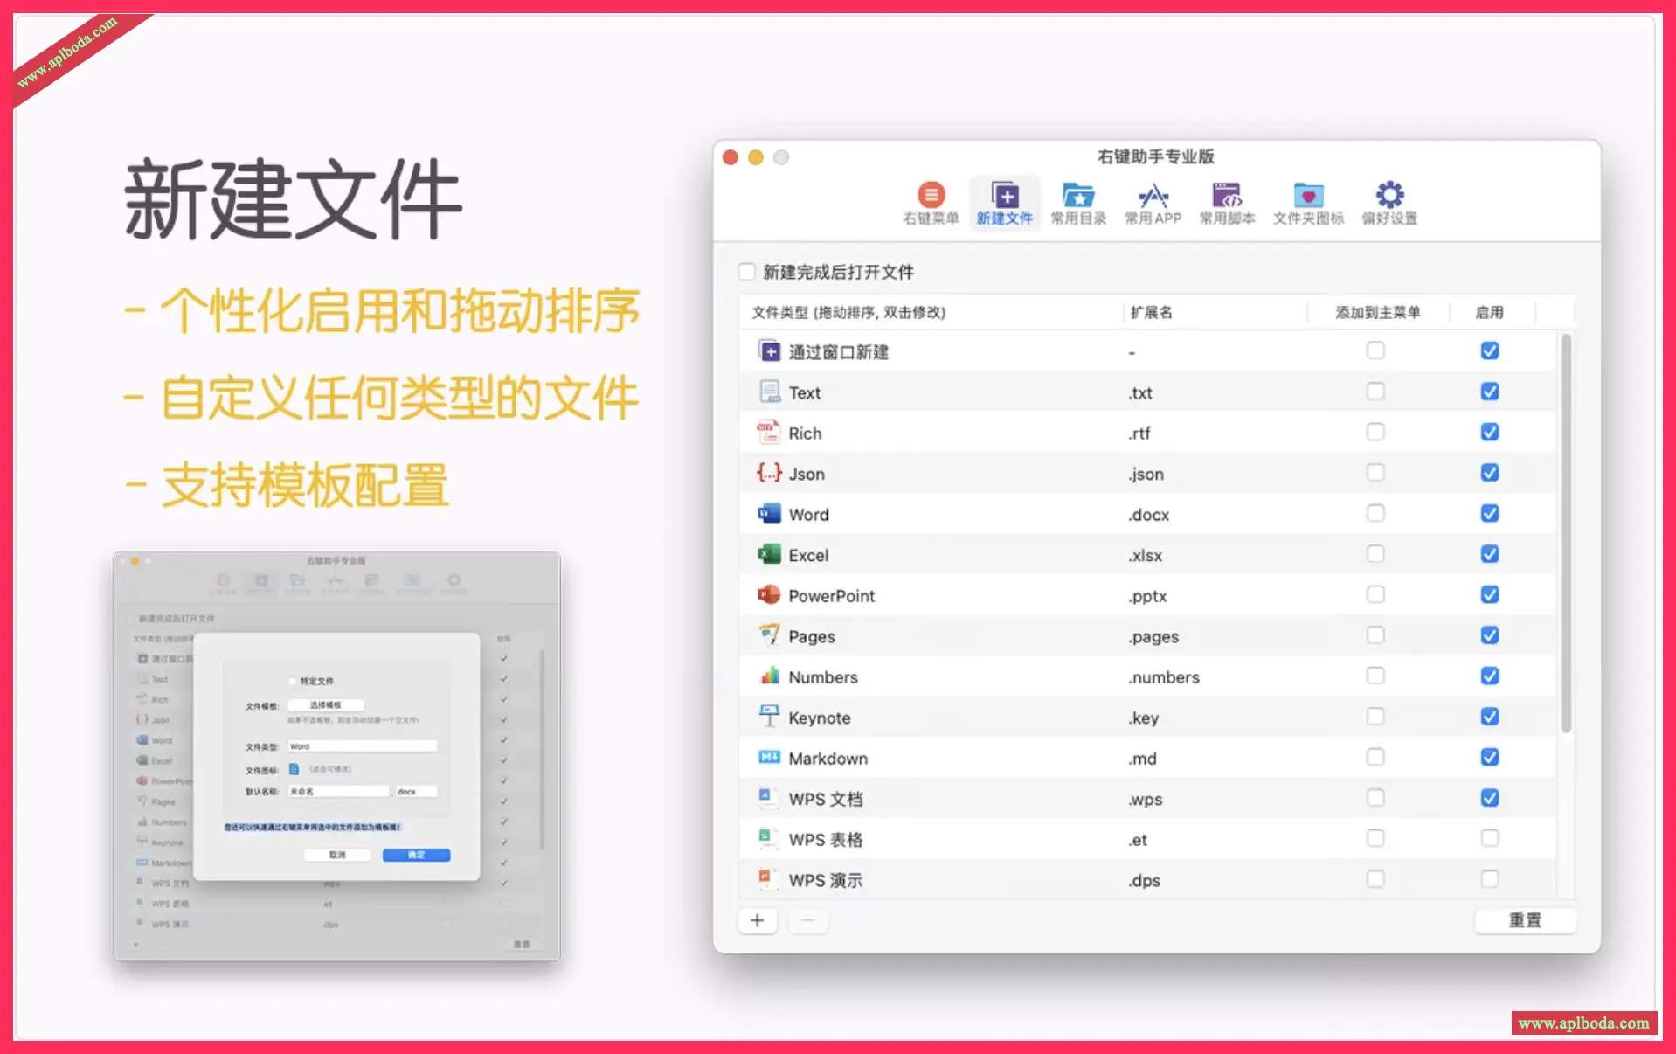Disable the enabled checkbox for Word

click(x=1489, y=514)
